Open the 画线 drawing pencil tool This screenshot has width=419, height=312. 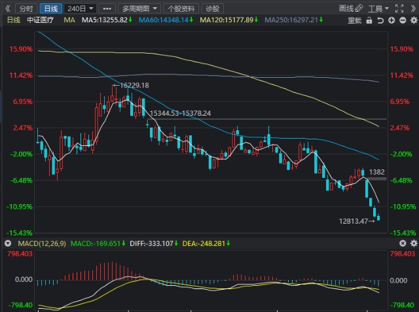coord(351,9)
